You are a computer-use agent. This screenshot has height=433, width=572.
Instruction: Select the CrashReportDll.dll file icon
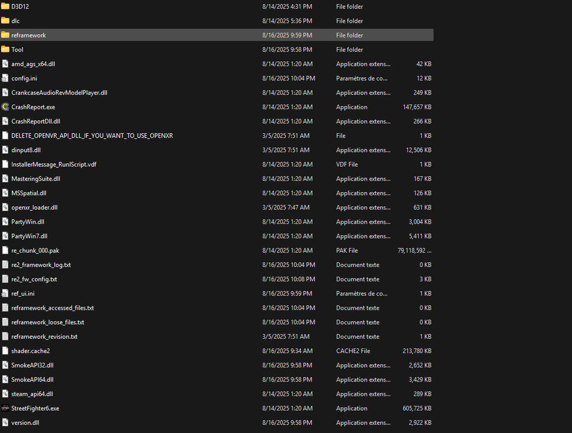coord(5,121)
